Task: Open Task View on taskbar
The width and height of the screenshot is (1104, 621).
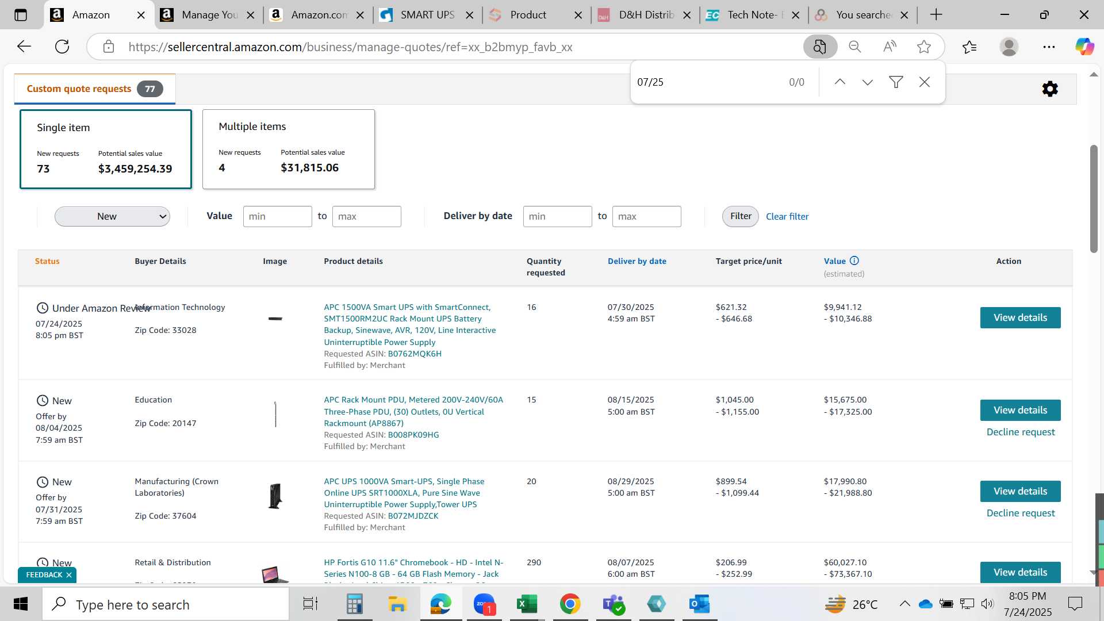Action: (x=310, y=604)
